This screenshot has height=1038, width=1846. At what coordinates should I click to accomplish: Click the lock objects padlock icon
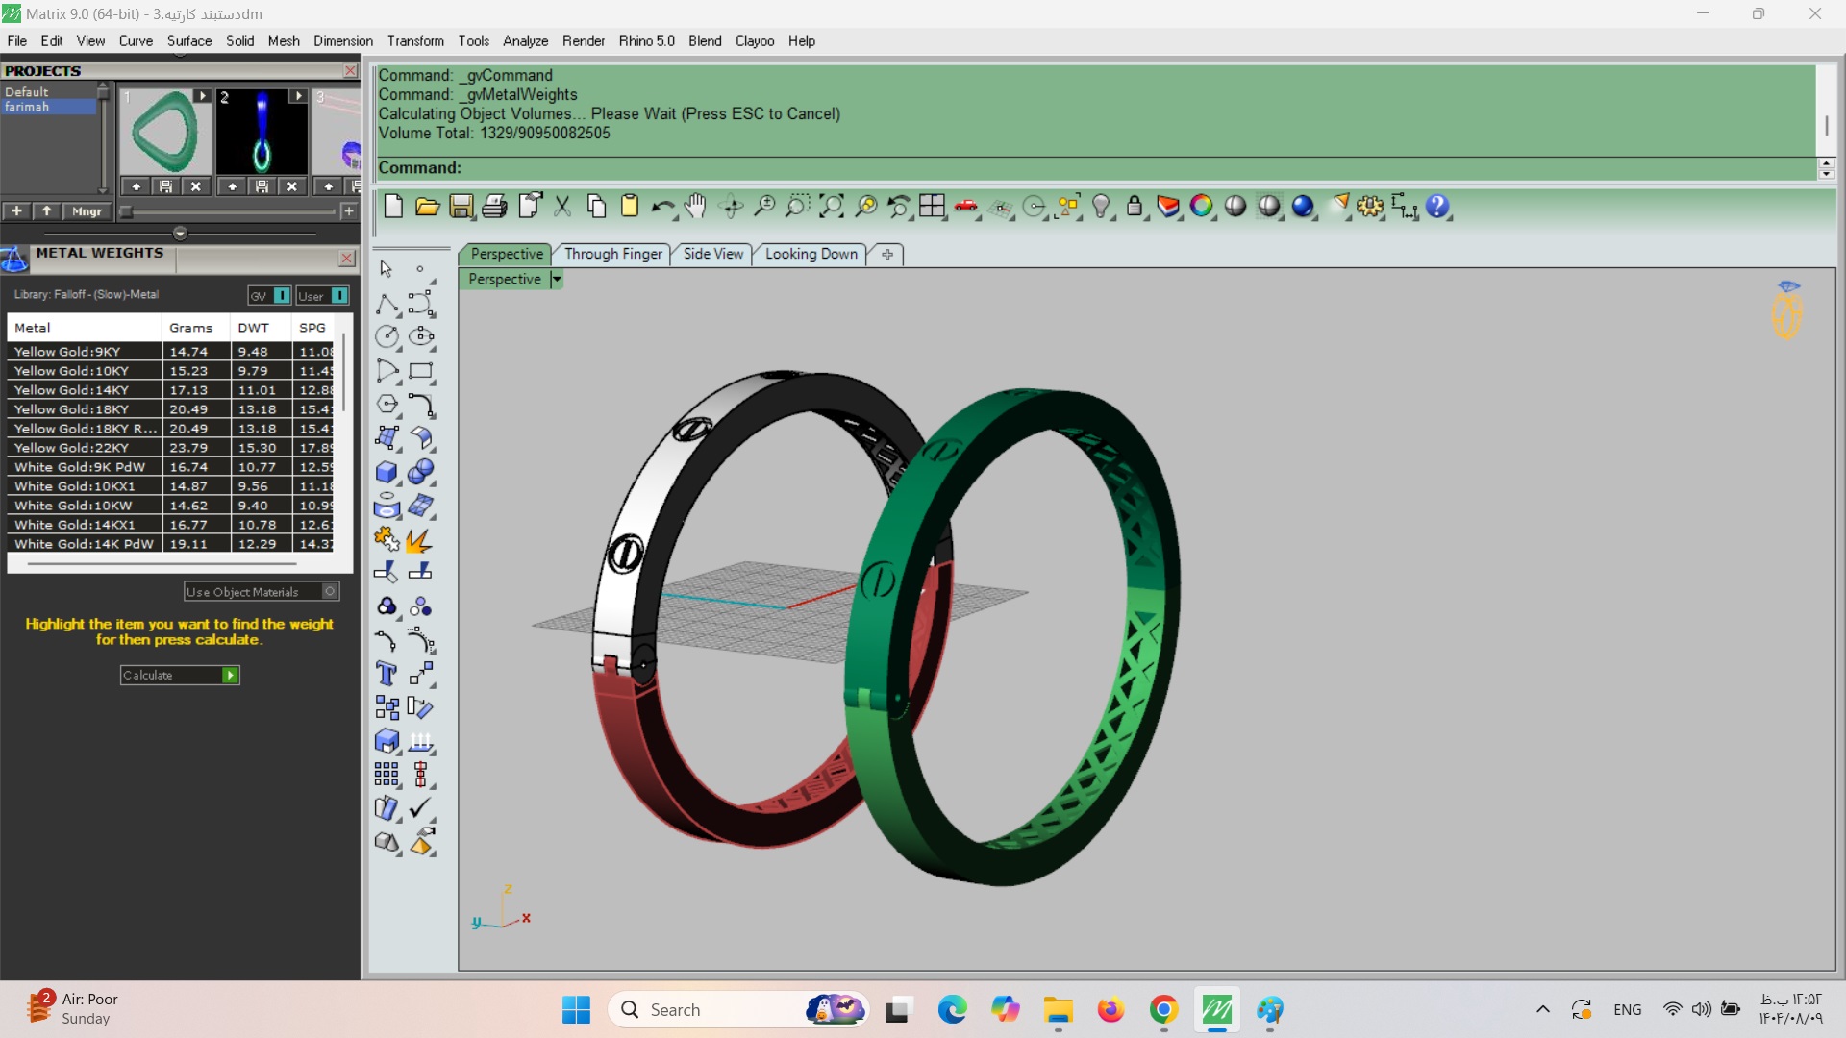coord(1135,206)
